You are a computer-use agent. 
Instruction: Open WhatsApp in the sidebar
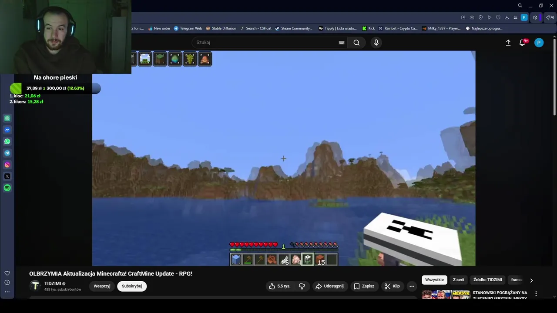click(7, 141)
